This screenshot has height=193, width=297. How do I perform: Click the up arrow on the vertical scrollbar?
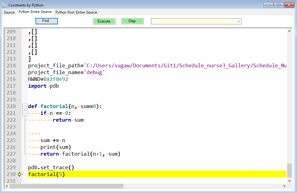(x=289, y=31)
